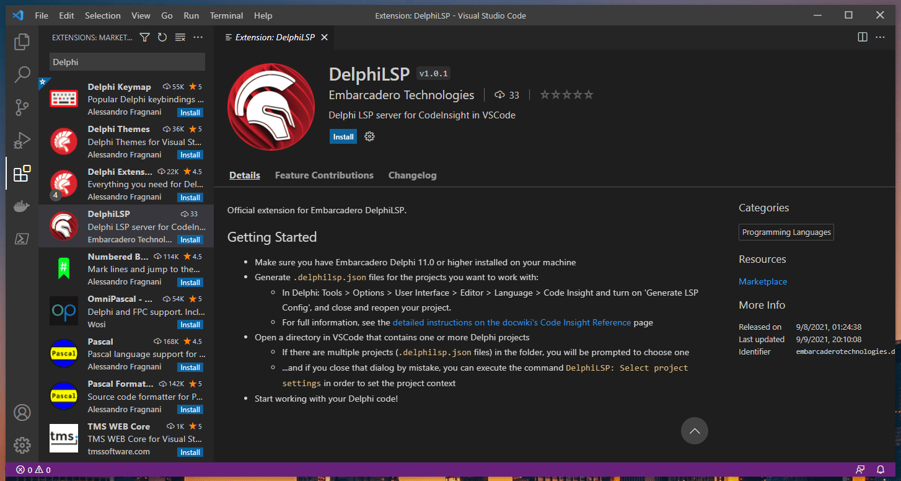Install the Delphi Keymap extension
This screenshot has height=481, width=901.
(x=190, y=113)
